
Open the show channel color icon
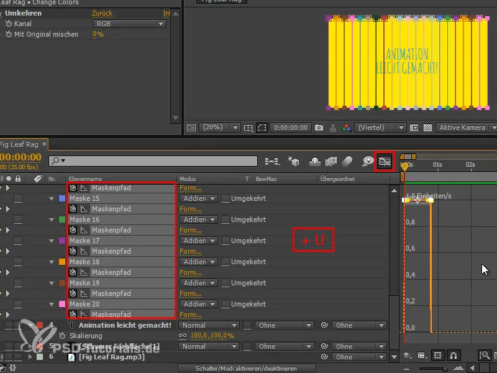point(347,127)
